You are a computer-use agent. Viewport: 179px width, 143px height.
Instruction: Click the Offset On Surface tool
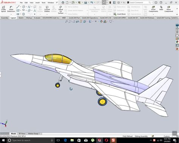point(60,10)
